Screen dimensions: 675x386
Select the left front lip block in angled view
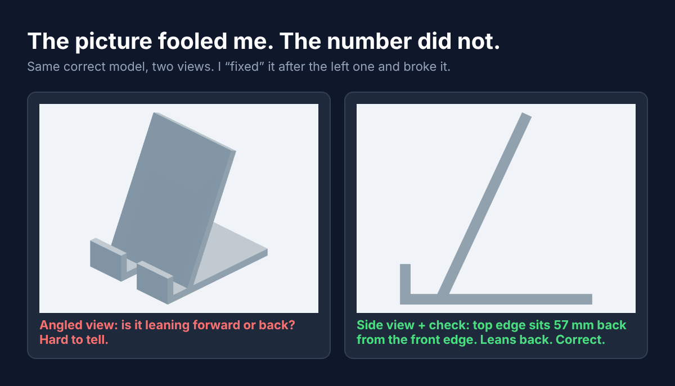click(x=108, y=260)
